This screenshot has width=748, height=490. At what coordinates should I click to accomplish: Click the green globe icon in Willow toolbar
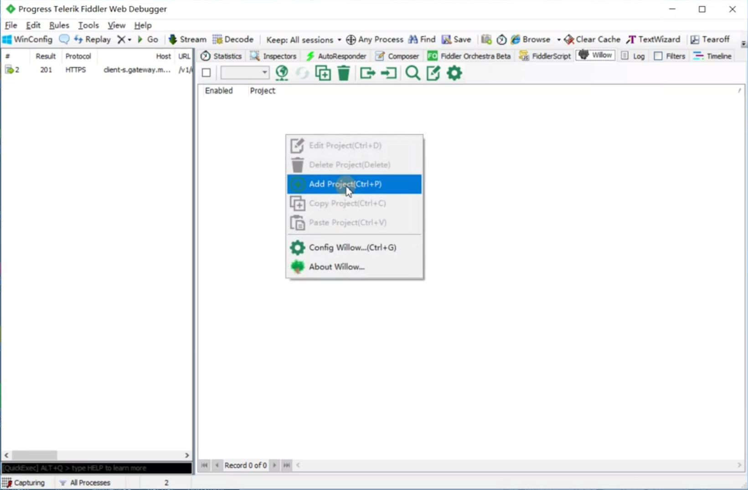point(282,73)
